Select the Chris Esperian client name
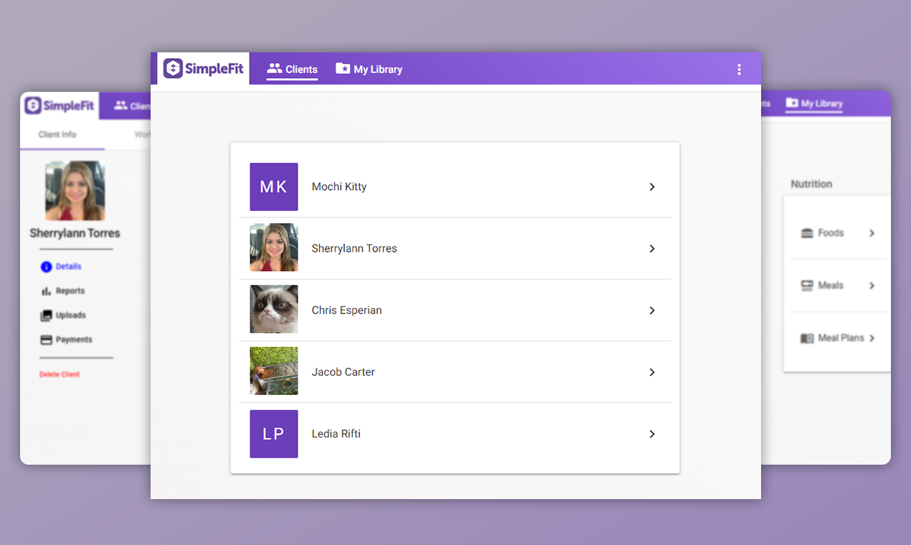This screenshot has height=545, width=911. click(346, 310)
